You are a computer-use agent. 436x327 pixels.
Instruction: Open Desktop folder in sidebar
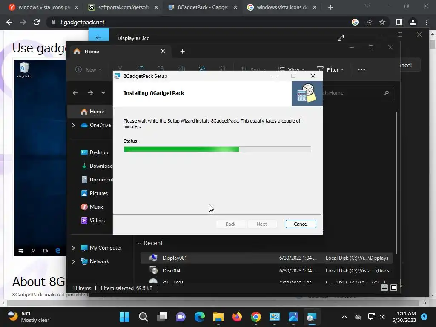(94, 152)
